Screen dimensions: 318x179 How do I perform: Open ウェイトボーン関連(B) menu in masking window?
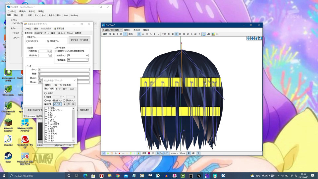(63, 85)
